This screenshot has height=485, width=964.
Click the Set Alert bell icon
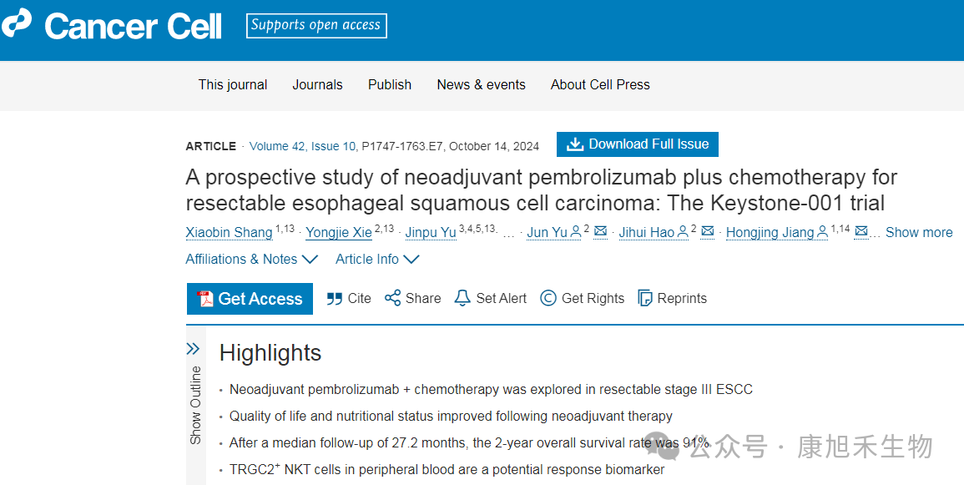pyautogui.click(x=462, y=298)
